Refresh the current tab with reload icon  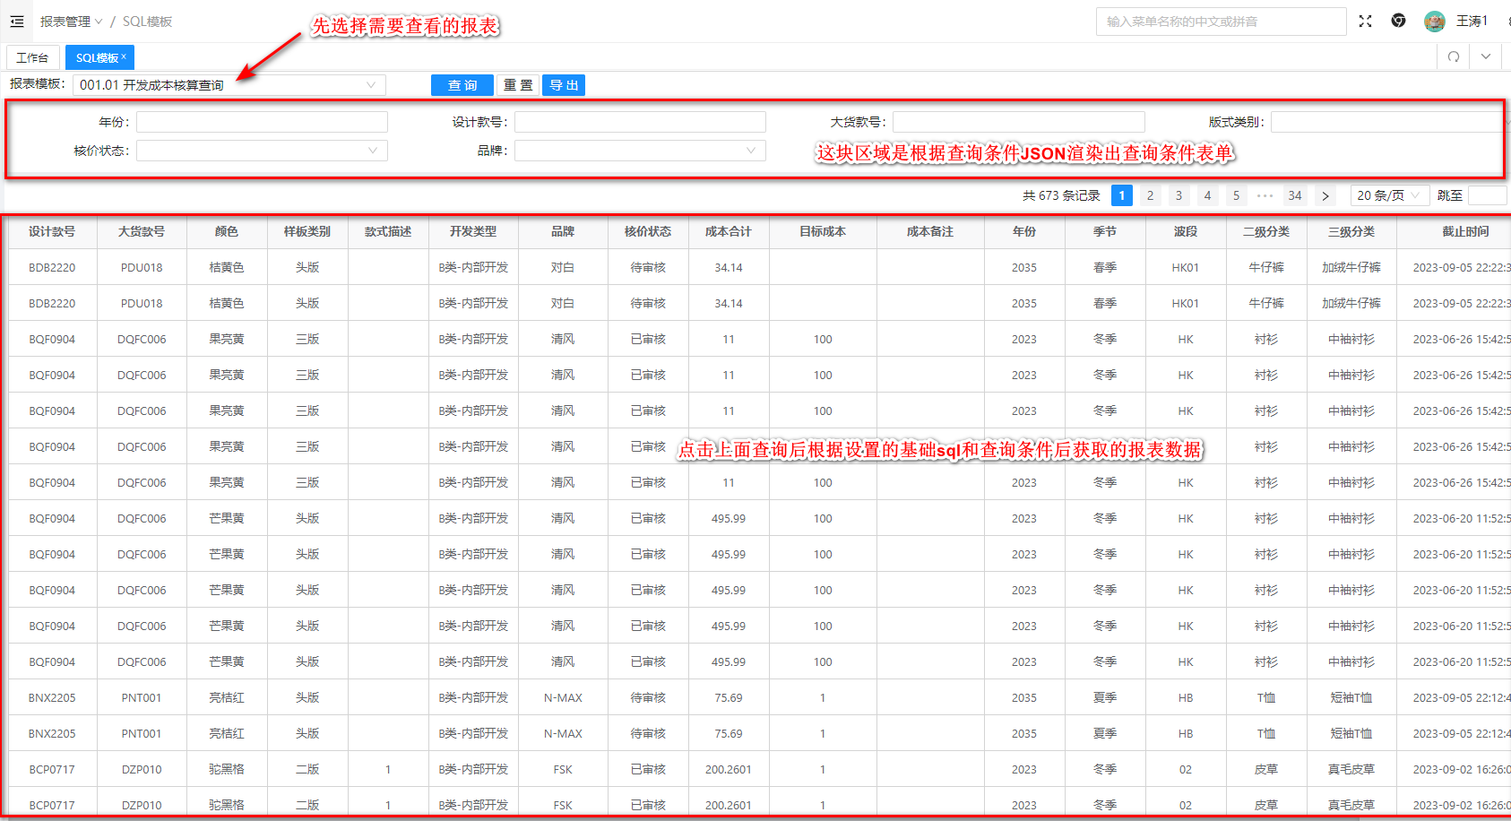(x=1454, y=56)
